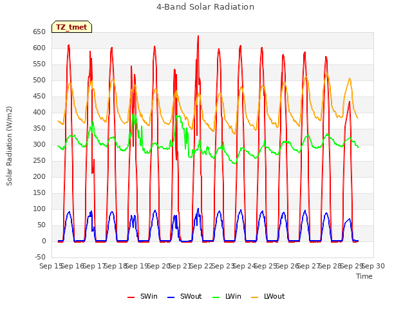Click the 500 y-axis tick label
The image size is (412, 309).
click(39, 80)
